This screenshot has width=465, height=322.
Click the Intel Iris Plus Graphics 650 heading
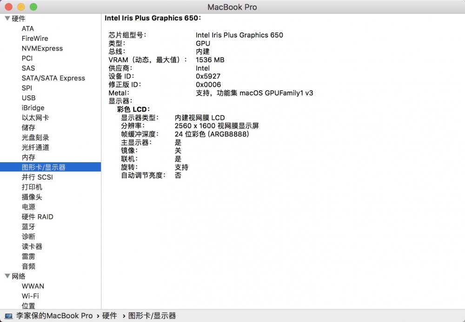(153, 18)
